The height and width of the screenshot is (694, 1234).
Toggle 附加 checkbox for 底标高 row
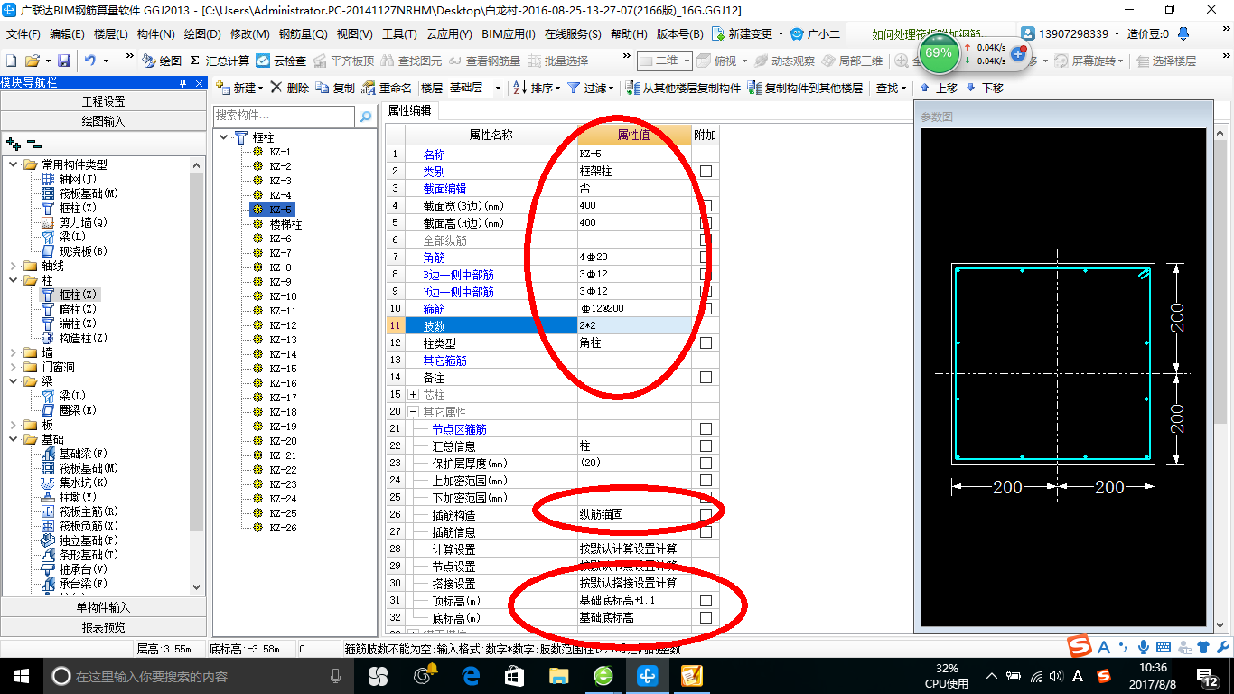coord(706,617)
